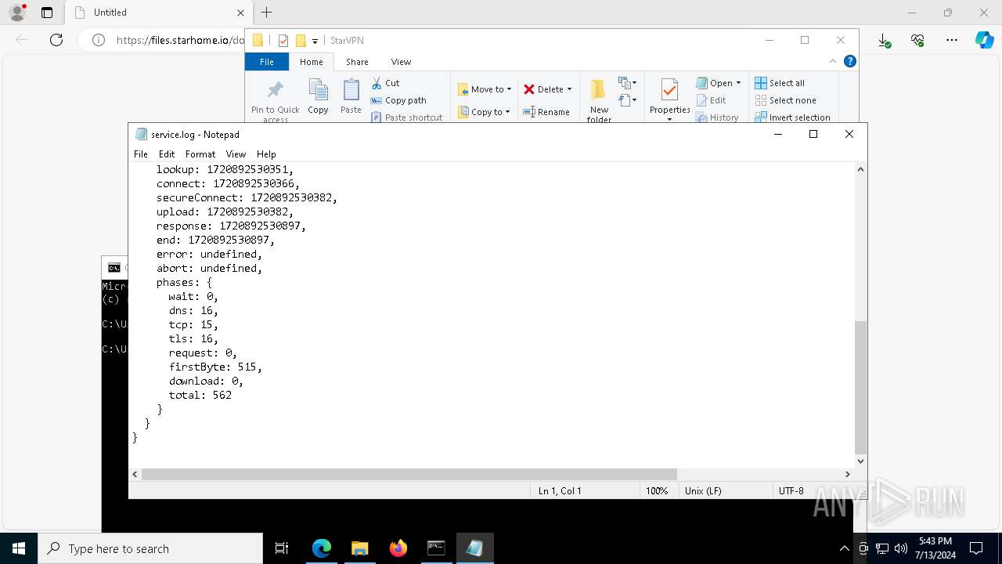The width and height of the screenshot is (1002, 564).
Task: Click Copy path in Explorer ribbon
Action: (x=398, y=100)
